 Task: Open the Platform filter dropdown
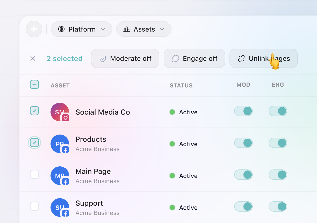coord(81,29)
